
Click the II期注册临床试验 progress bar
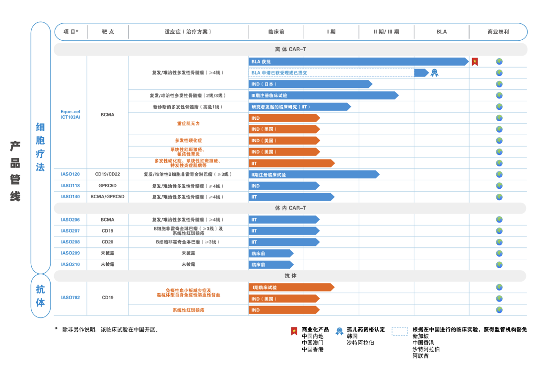click(314, 174)
